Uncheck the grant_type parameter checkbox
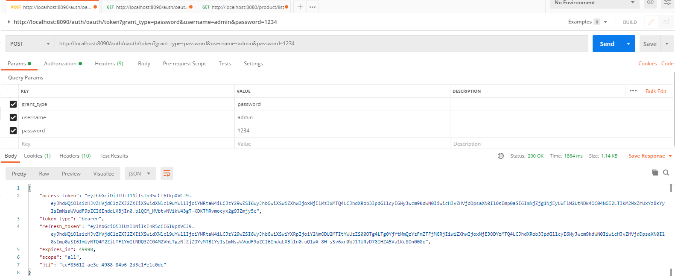Viewport: 675px width, 278px height. click(x=13, y=104)
